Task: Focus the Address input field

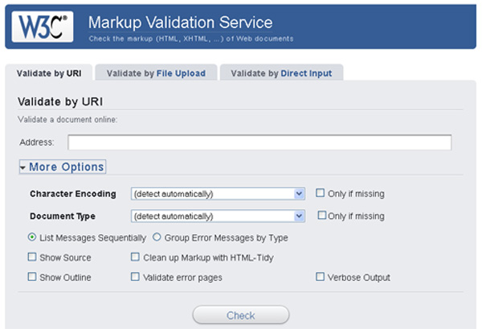Action: pos(259,142)
